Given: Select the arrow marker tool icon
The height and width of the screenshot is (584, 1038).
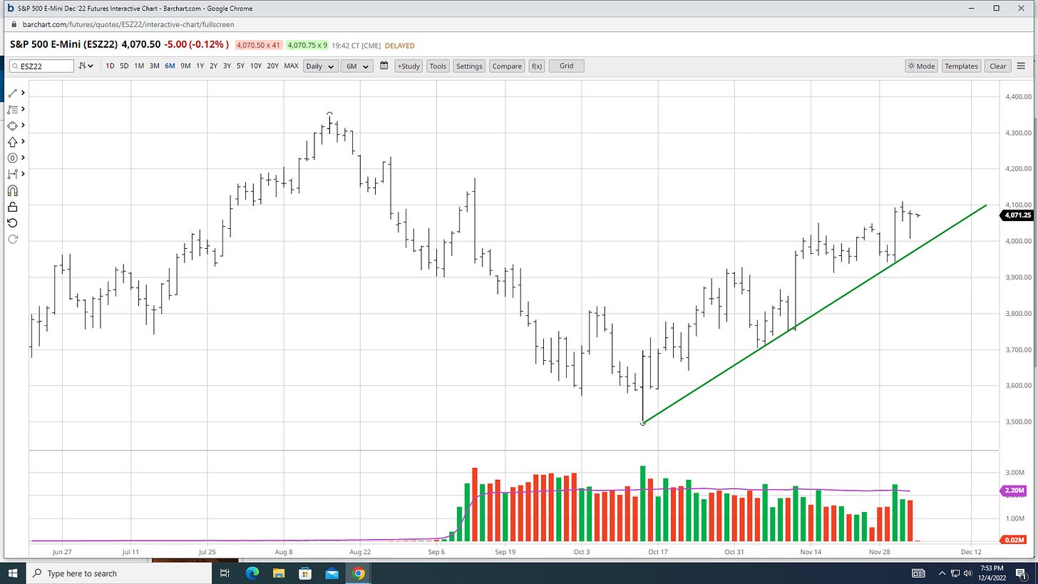Looking at the screenshot, I should pos(12,142).
